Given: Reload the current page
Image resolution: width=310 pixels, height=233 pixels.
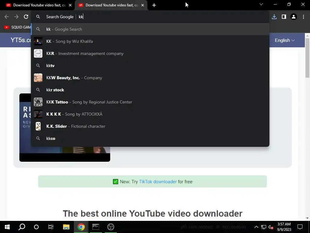Looking at the screenshot, I should tap(26, 17).
